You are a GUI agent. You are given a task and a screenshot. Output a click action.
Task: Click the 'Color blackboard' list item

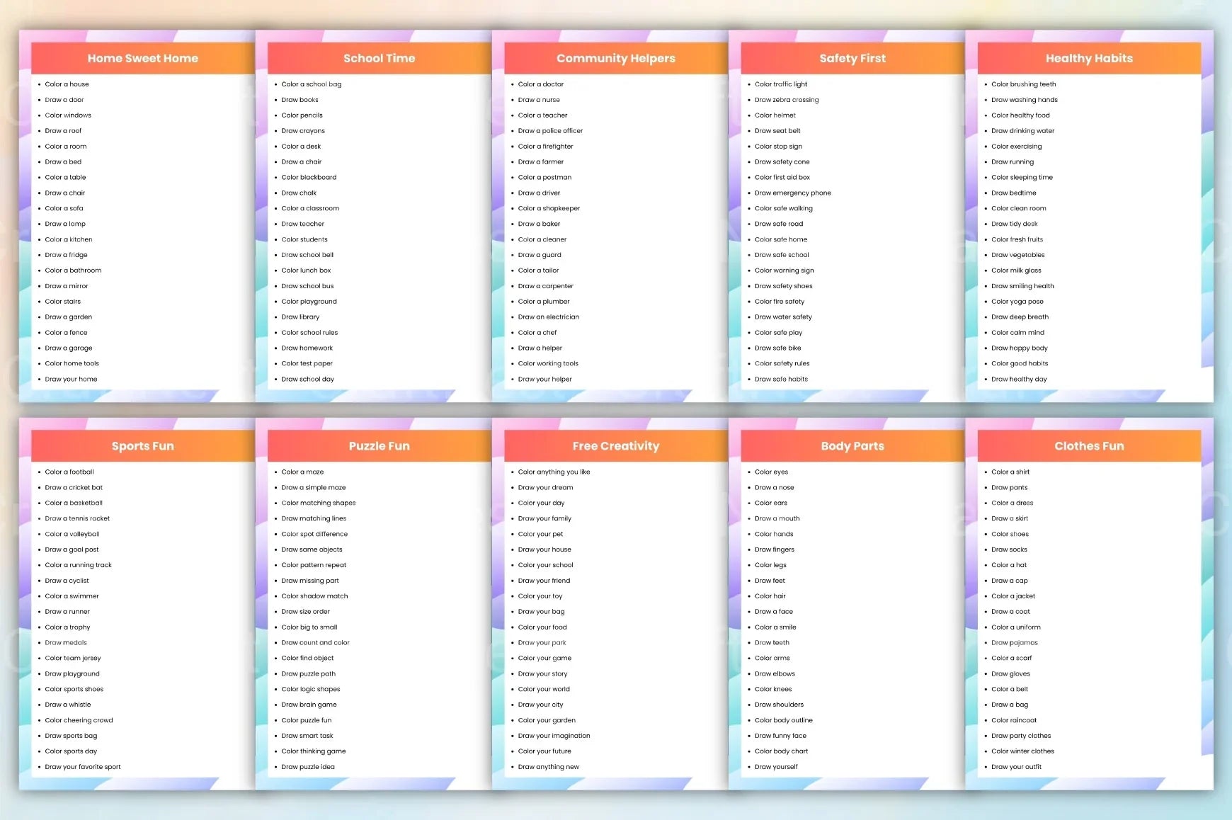tap(309, 178)
